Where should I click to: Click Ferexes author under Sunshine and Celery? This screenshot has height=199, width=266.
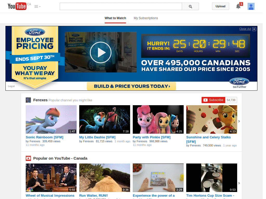(x=195, y=146)
